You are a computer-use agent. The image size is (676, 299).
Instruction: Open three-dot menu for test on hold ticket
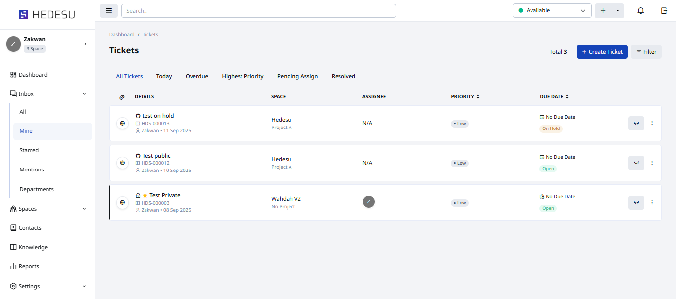652,123
